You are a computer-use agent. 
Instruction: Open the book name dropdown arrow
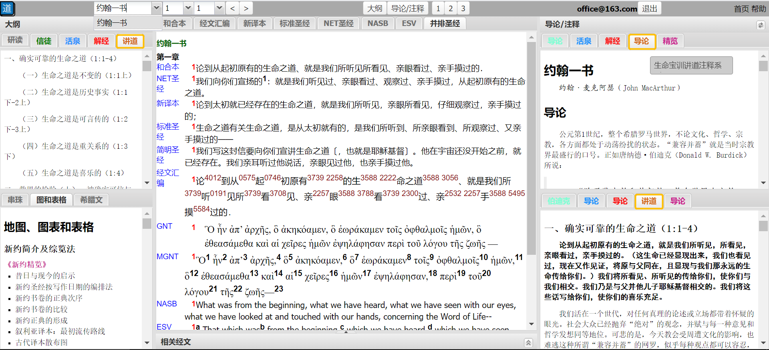pos(157,8)
